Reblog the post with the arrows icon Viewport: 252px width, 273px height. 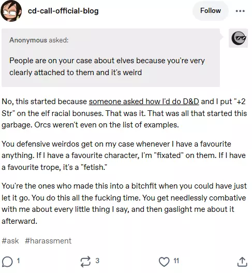click(86, 262)
